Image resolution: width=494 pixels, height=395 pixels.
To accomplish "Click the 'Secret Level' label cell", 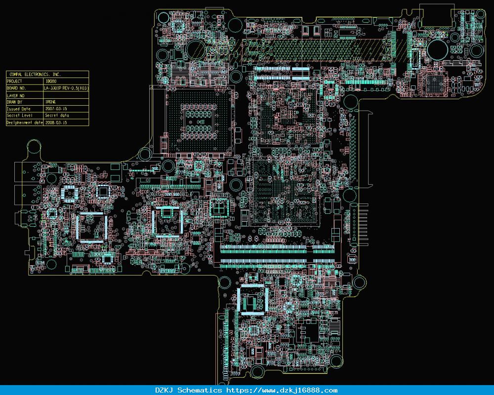I will [25, 116].
